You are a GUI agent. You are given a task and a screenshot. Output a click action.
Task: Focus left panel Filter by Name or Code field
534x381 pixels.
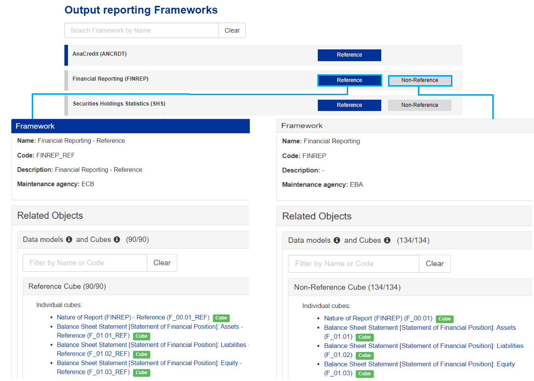point(85,263)
